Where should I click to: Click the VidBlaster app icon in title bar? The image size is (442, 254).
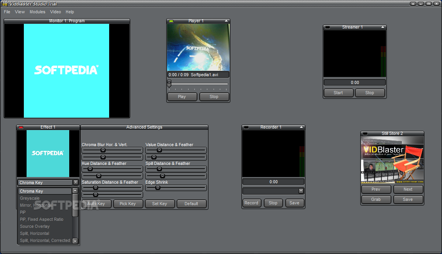tap(5, 4)
